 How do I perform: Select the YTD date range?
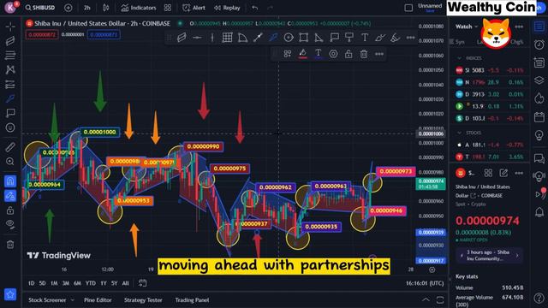click(91, 283)
